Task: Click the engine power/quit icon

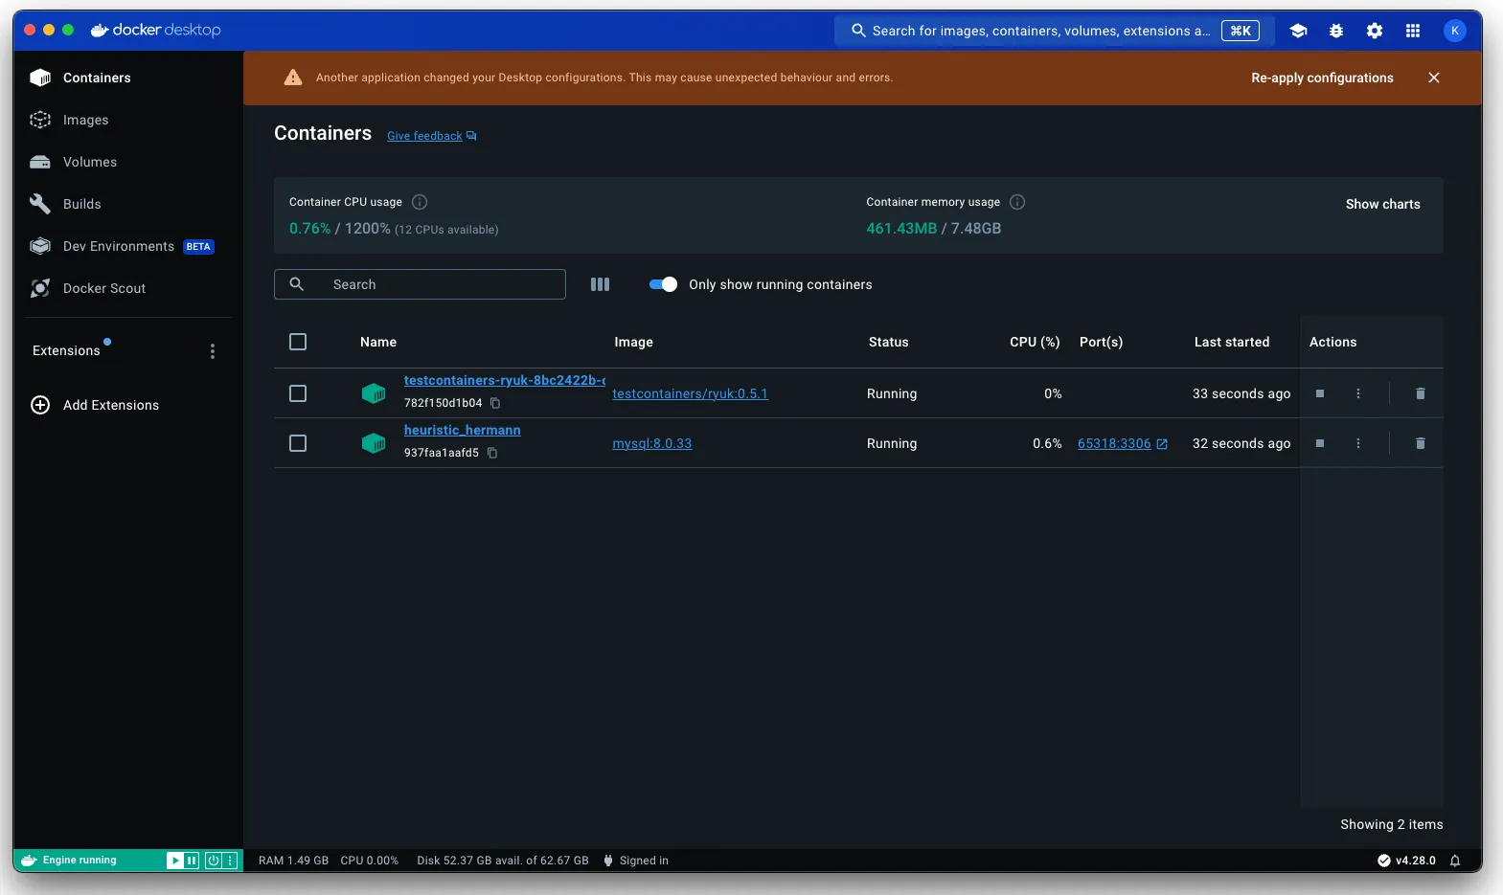Action: pyautogui.click(x=214, y=861)
